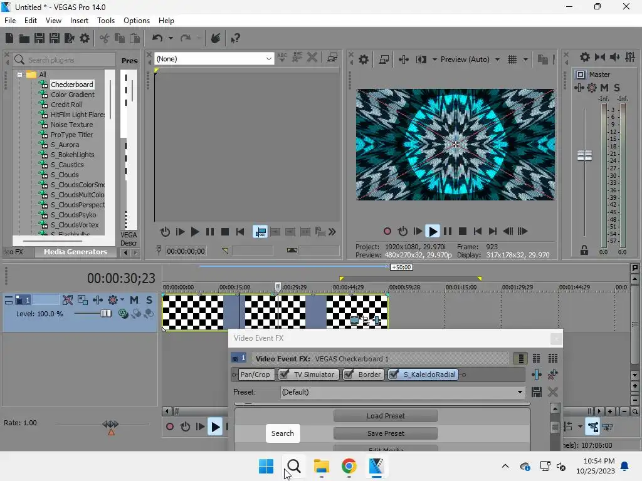
Task: Click the Save Preset floppy disk icon
Action: point(537,392)
